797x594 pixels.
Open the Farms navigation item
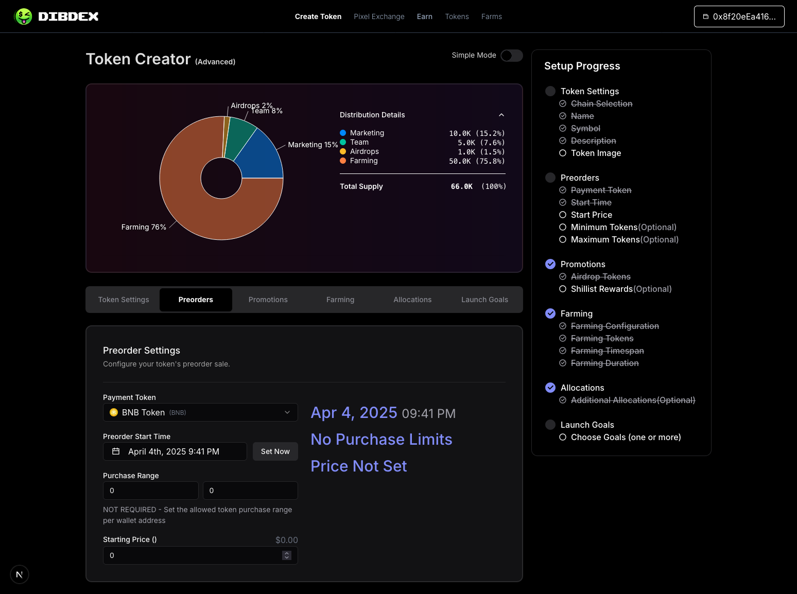pyautogui.click(x=492, y=16)
